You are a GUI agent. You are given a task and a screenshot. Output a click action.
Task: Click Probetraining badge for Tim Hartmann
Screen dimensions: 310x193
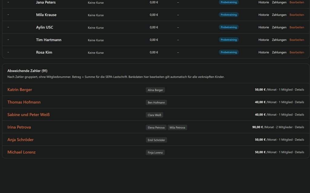click(229, 40)
